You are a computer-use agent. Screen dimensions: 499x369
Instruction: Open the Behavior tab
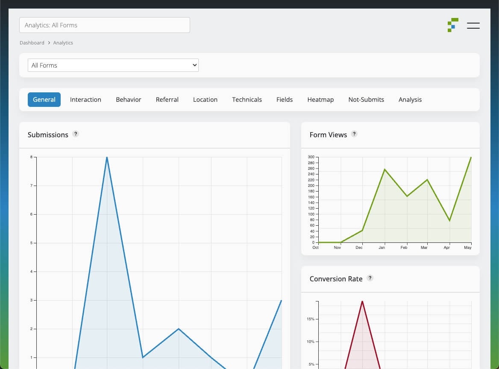[128, 100]
